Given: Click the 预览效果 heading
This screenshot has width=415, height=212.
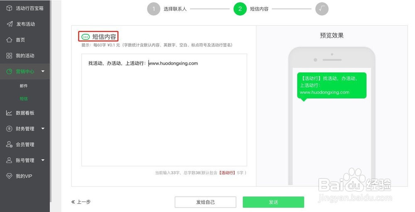Looking at the screenshot, I should pos(332,35).
